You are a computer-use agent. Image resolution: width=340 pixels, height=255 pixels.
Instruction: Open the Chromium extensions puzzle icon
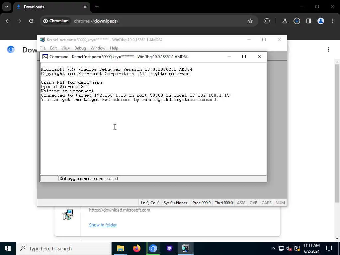click(267, 21)
